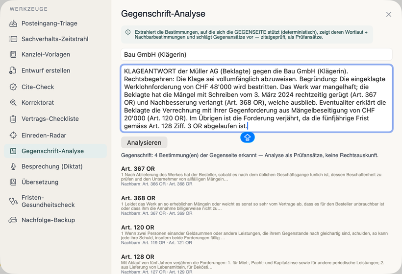Click 'Nachbarn: Art. 127 OR · Art. 129 OR' line
This screenshot has height=274, width=402.
click(x=157, y=272)
